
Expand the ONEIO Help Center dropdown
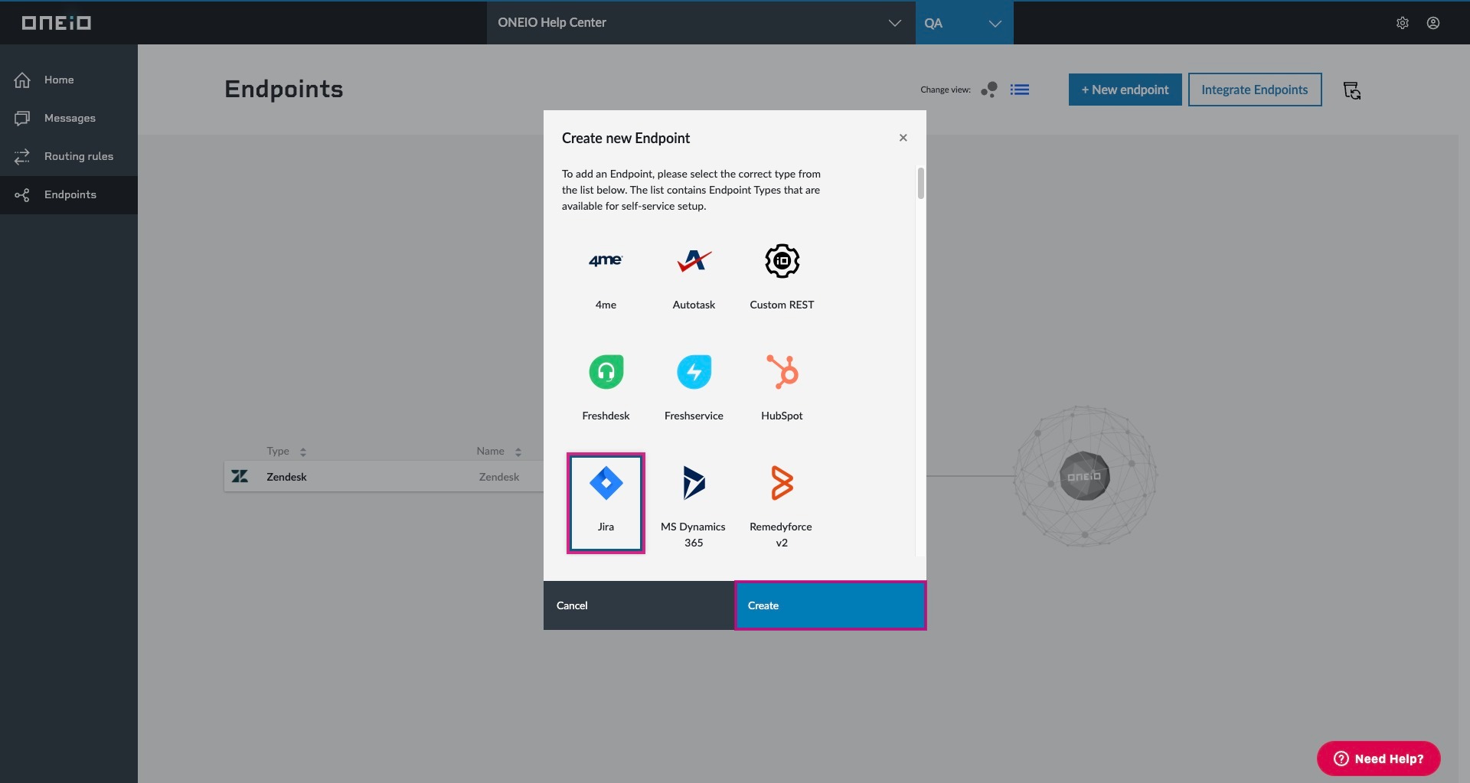point(701,23)
